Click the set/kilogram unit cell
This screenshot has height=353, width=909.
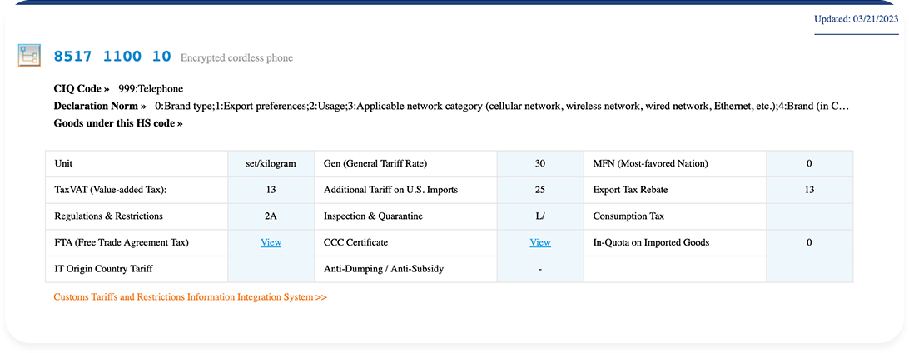(x=271, y=163)
